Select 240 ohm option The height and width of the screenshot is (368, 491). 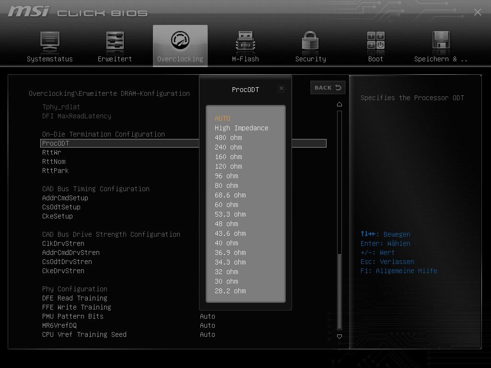(228, 147)
